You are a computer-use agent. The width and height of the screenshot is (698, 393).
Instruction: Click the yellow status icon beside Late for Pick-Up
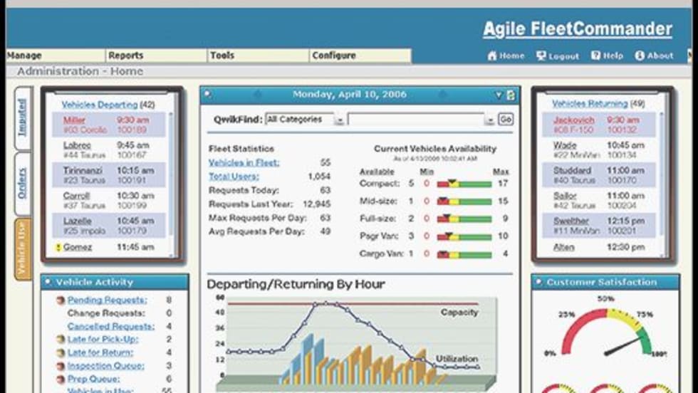[60, 340]
